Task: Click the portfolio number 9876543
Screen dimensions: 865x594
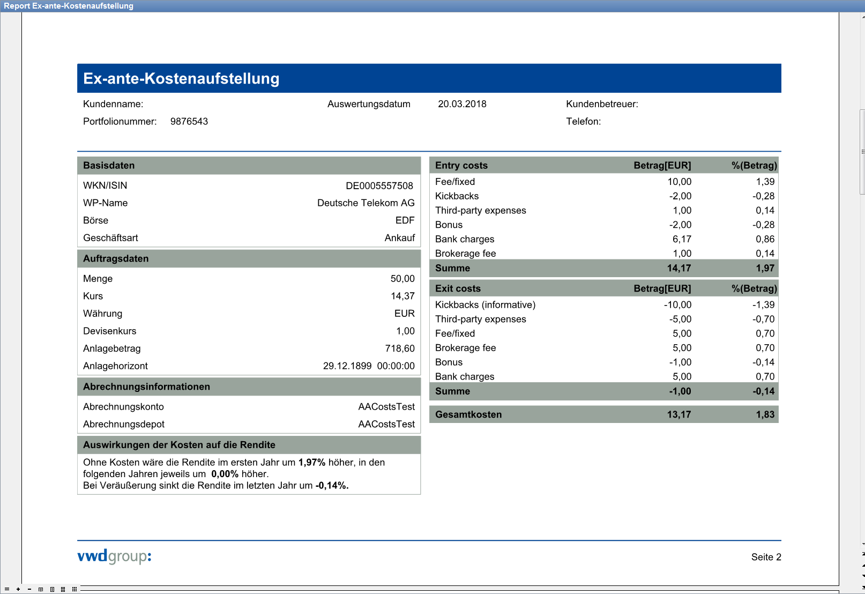Action: point(189,122)
